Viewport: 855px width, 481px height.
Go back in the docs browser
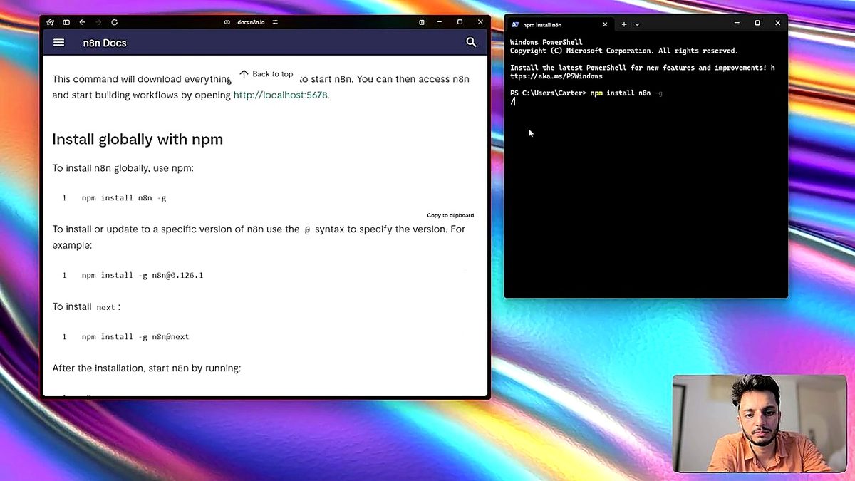pyautogui.click(x=82, y=22)
